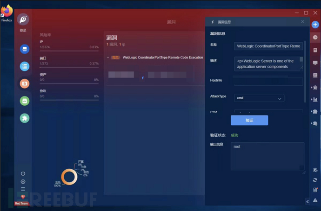Click the vulnerability name input field

pos(268,46)
